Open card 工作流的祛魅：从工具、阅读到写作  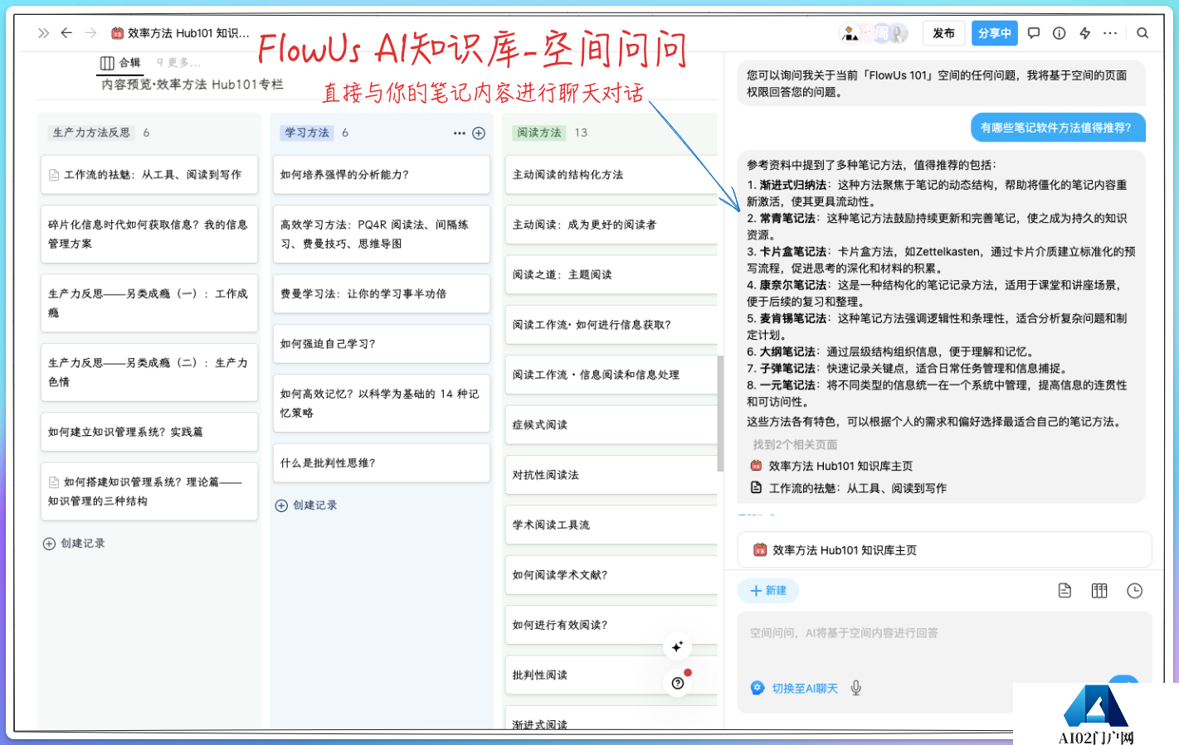click(149, 175)
